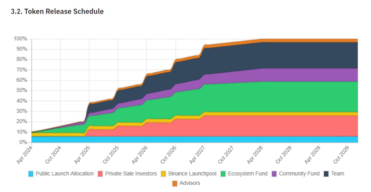Click the Community Fund legend swatch

[274, 174]
